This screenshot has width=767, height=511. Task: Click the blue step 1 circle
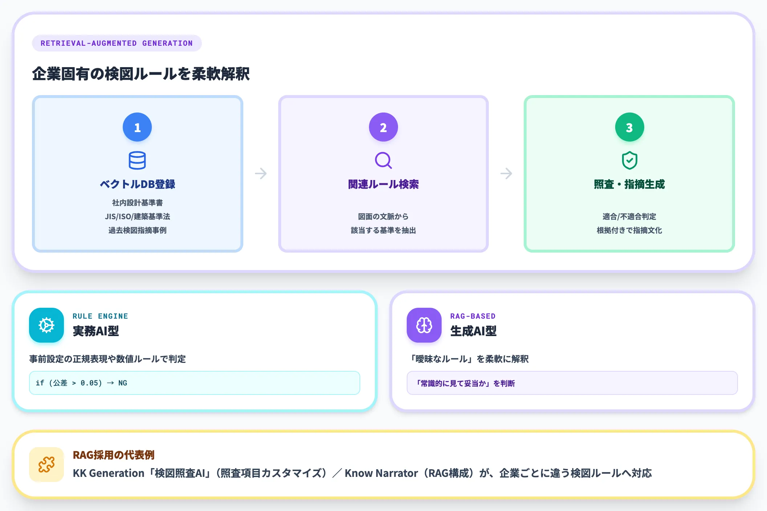point(137,127)
